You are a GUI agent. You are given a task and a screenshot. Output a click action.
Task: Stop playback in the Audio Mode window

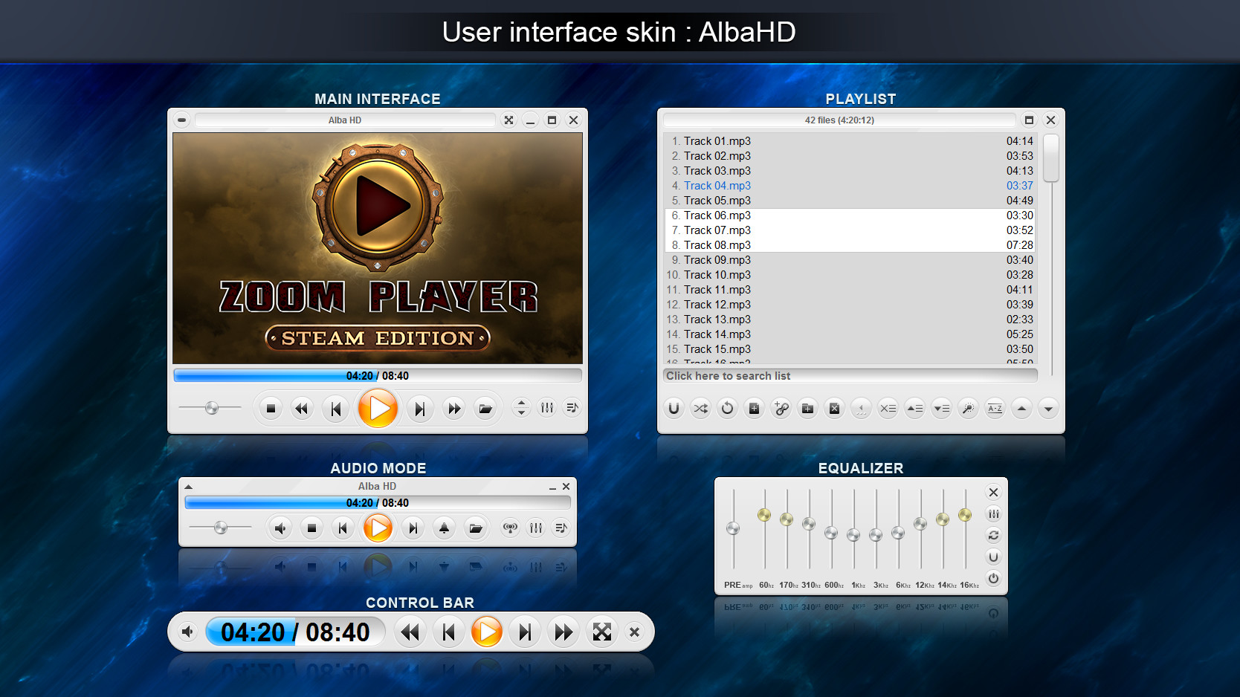(311, 528)
